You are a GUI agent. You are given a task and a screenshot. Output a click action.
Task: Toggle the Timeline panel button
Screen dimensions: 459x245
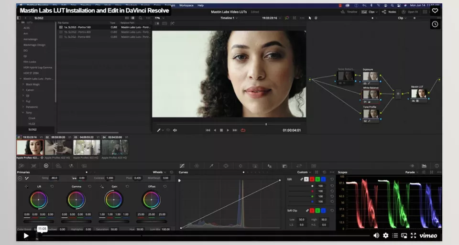(x=349, y=12)
